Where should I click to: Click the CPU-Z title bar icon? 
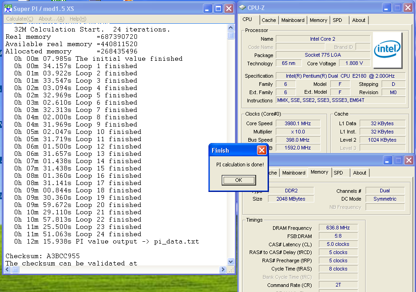[242, 8]
